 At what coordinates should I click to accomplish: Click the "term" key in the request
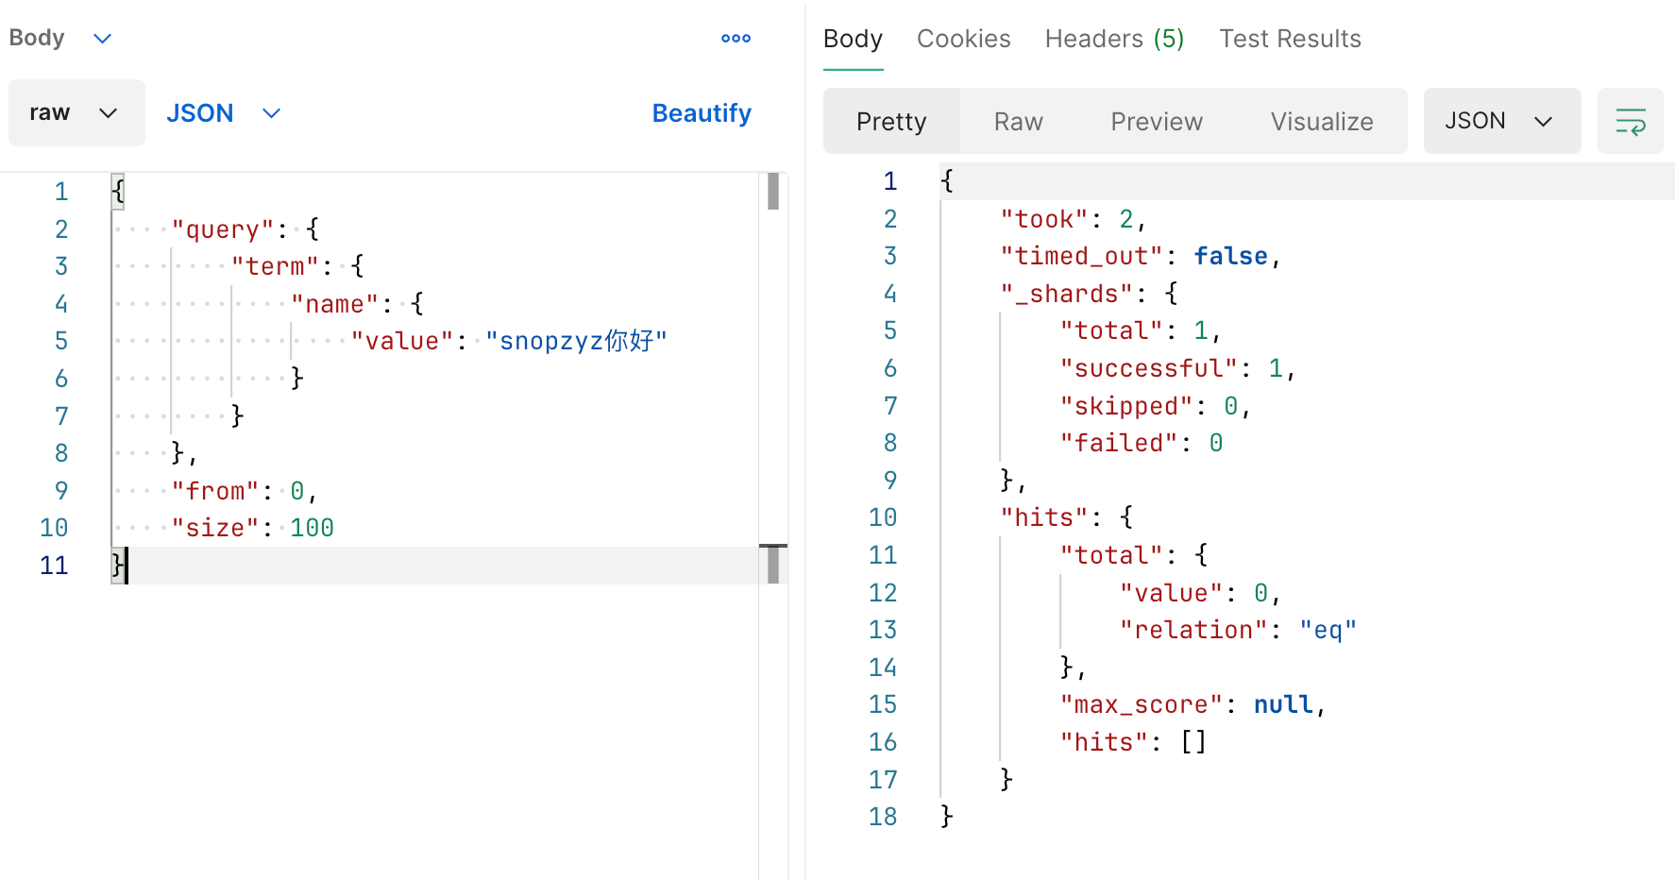275,266
